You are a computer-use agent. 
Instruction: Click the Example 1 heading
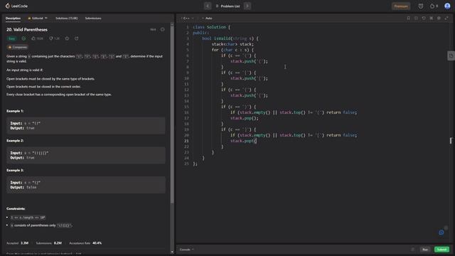(15, 111)
